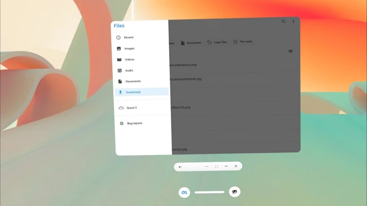This screenshot has width=367, height=206.
Task: Filter by the Documents chip
Action: [x=191, y=43]
